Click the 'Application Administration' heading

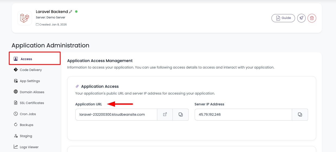(x=50, y=45)
